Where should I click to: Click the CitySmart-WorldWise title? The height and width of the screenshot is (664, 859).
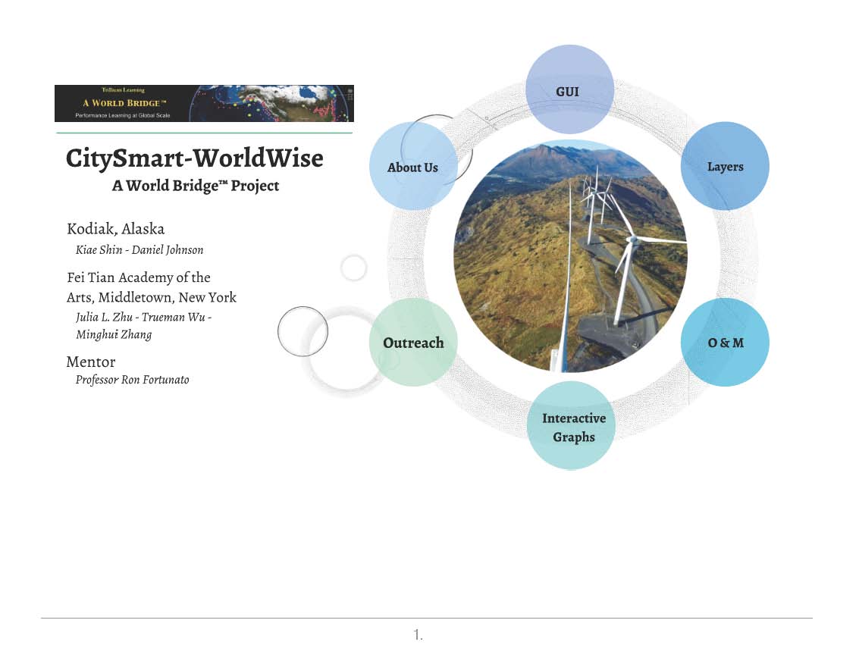195,158
